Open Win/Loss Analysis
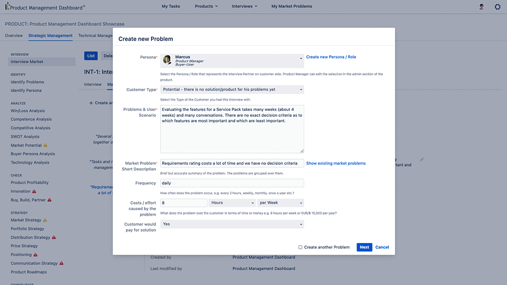This screenshot has width=507, height=285. click(x=27, y=111)
